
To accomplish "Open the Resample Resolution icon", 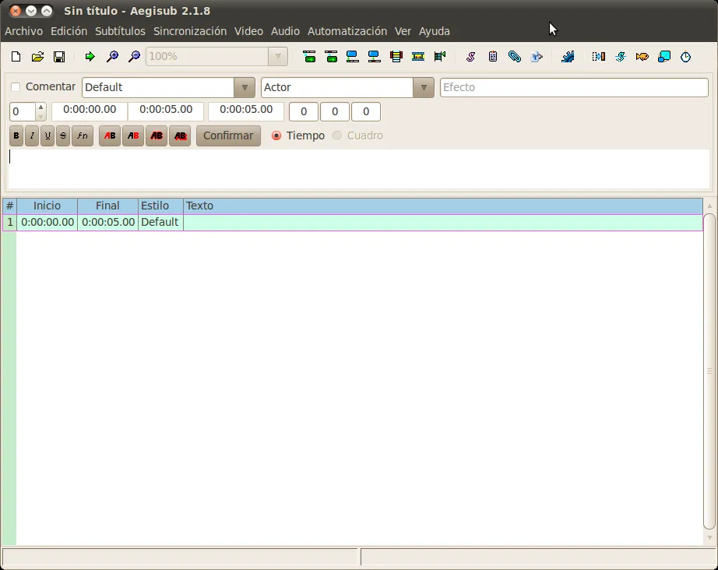I will tap(664, 57).
